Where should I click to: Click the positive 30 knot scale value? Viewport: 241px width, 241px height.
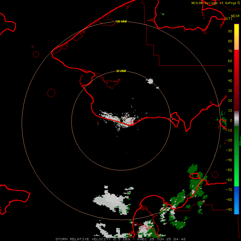click(230, 91)
